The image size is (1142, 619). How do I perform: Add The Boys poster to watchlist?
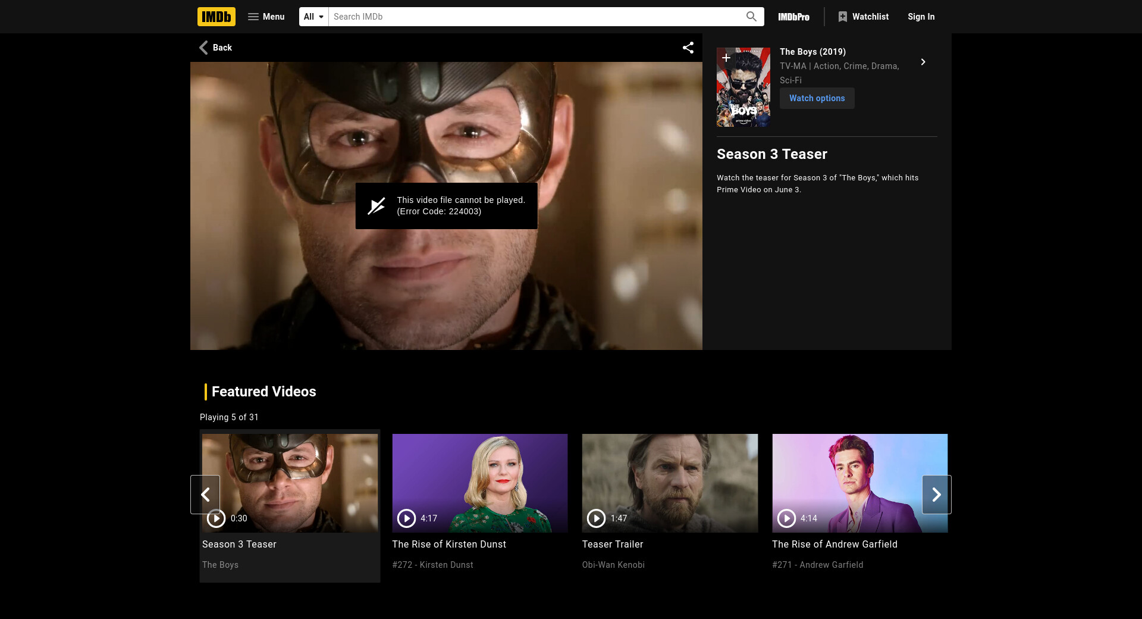click(726, 58)
